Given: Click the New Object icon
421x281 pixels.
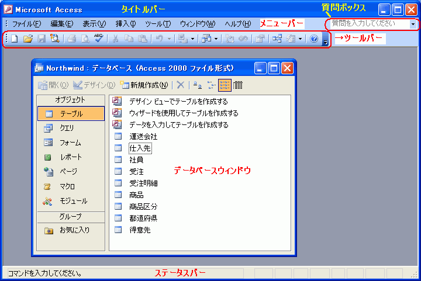Looking at the screenshot, I should click(x=291, y=39).
